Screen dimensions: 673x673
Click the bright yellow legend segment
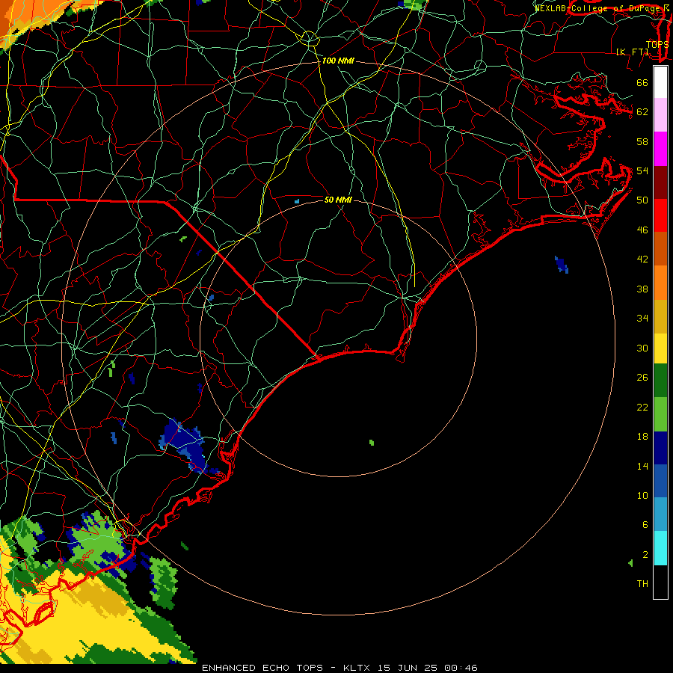coord(660,348)
